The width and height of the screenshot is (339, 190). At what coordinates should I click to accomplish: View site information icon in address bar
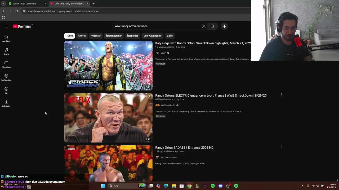[24, 11]
